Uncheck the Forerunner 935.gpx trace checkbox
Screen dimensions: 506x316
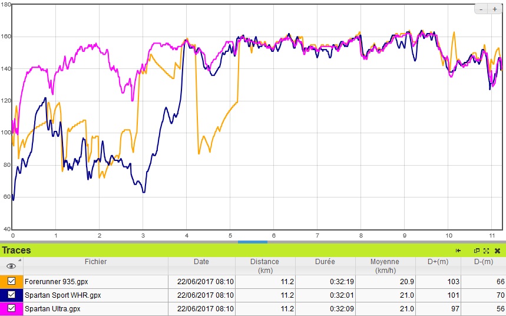tap(11, 281)
